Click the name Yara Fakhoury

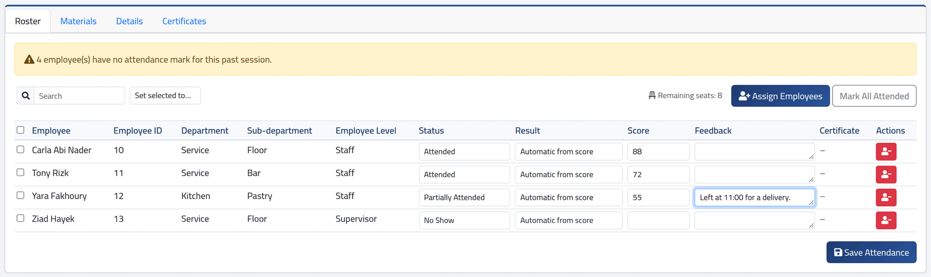tap(59, 196)
